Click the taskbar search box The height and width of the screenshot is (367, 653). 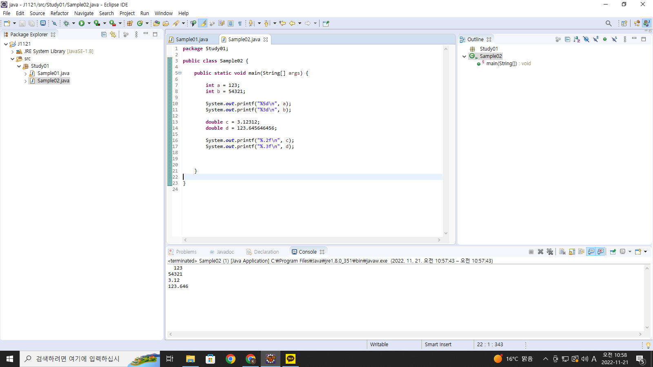(90, 359)
